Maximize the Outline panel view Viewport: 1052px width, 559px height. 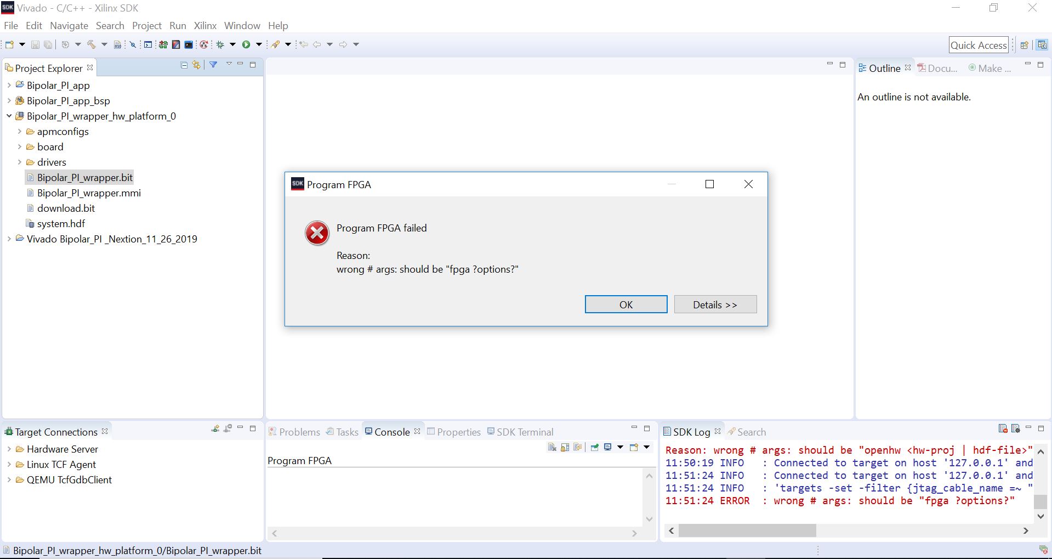coord(1041,65)
